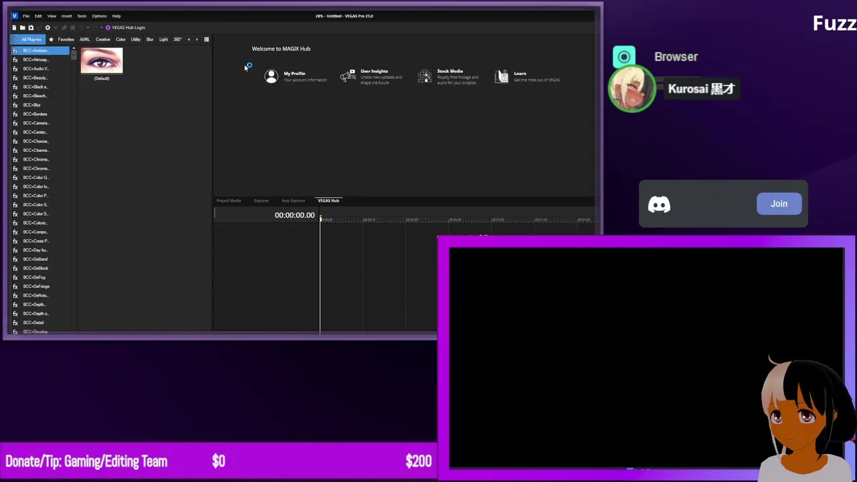Click the Kurosai user avatar
857x482 pixels.
(631, 89)
